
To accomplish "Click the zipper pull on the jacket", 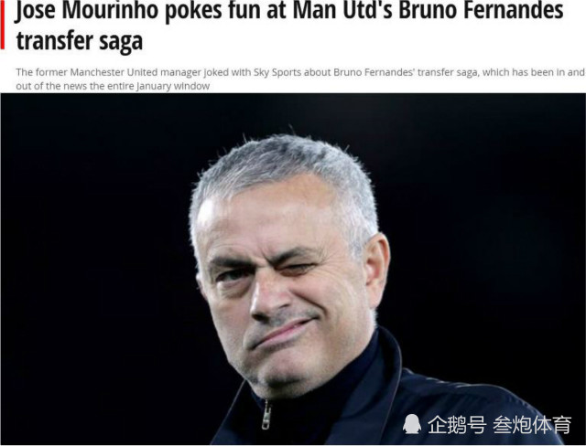I will (x=266, y=415).
